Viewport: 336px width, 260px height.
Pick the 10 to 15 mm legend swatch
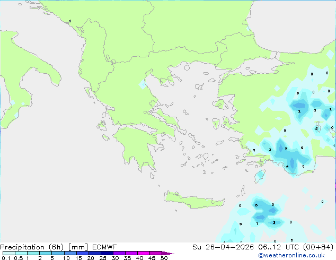(70, 253)
